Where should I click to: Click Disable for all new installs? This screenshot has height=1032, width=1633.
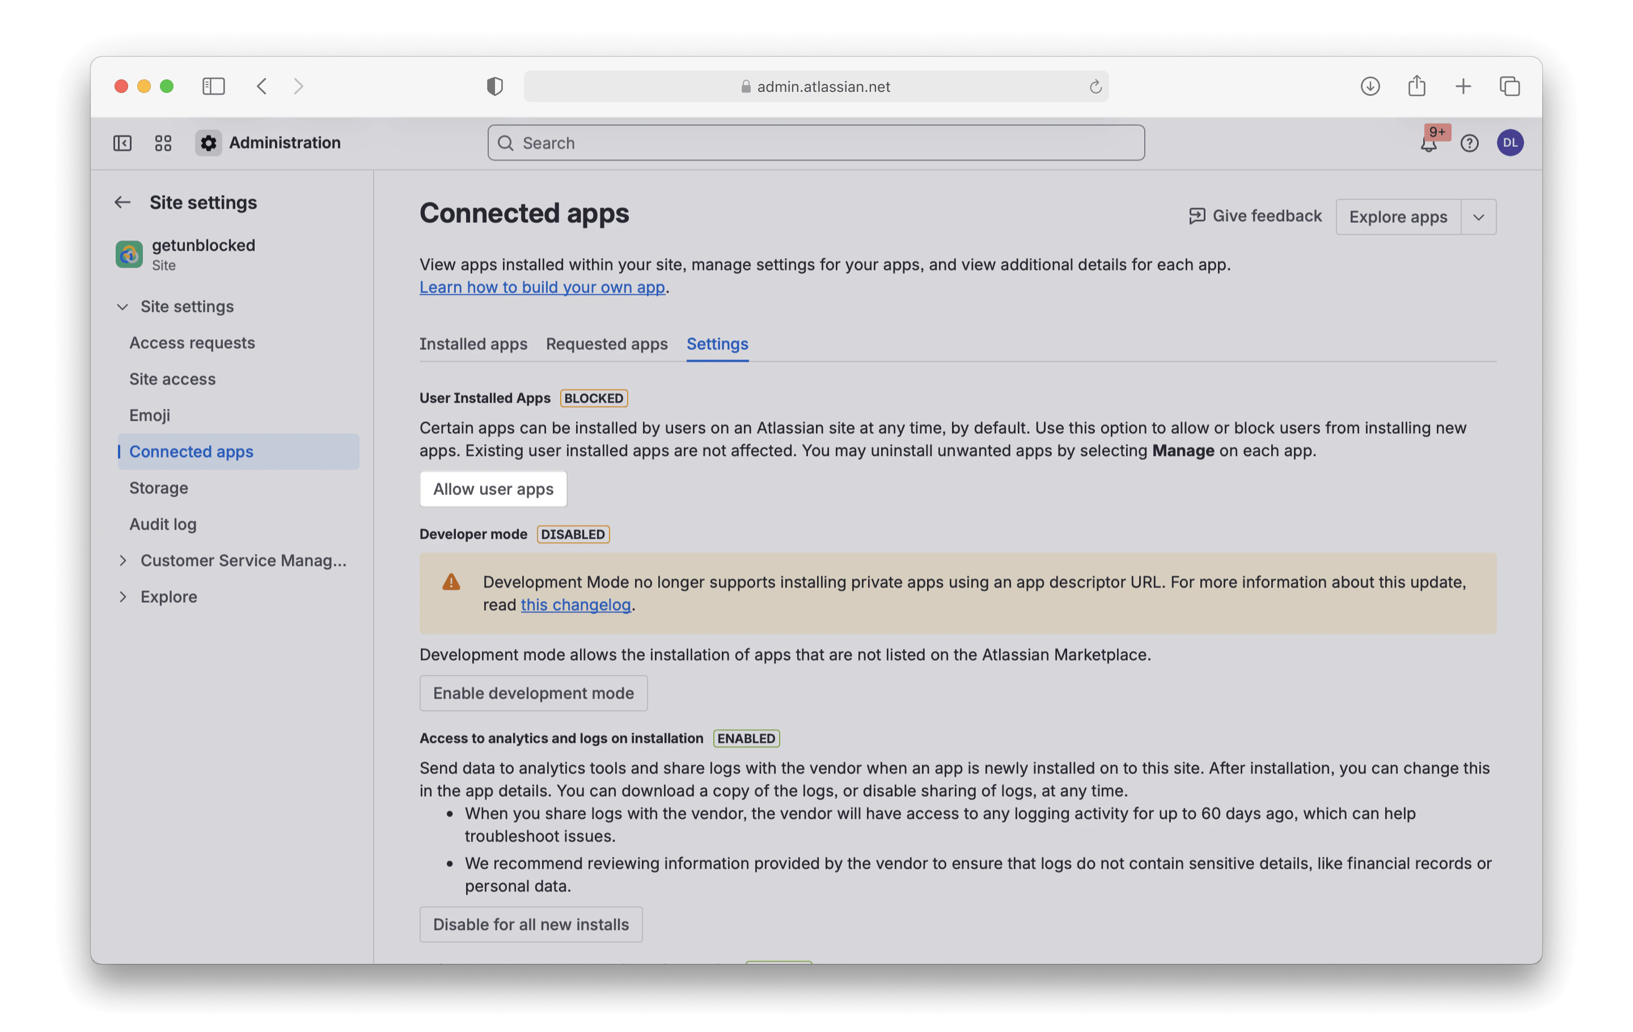[531, 924]
